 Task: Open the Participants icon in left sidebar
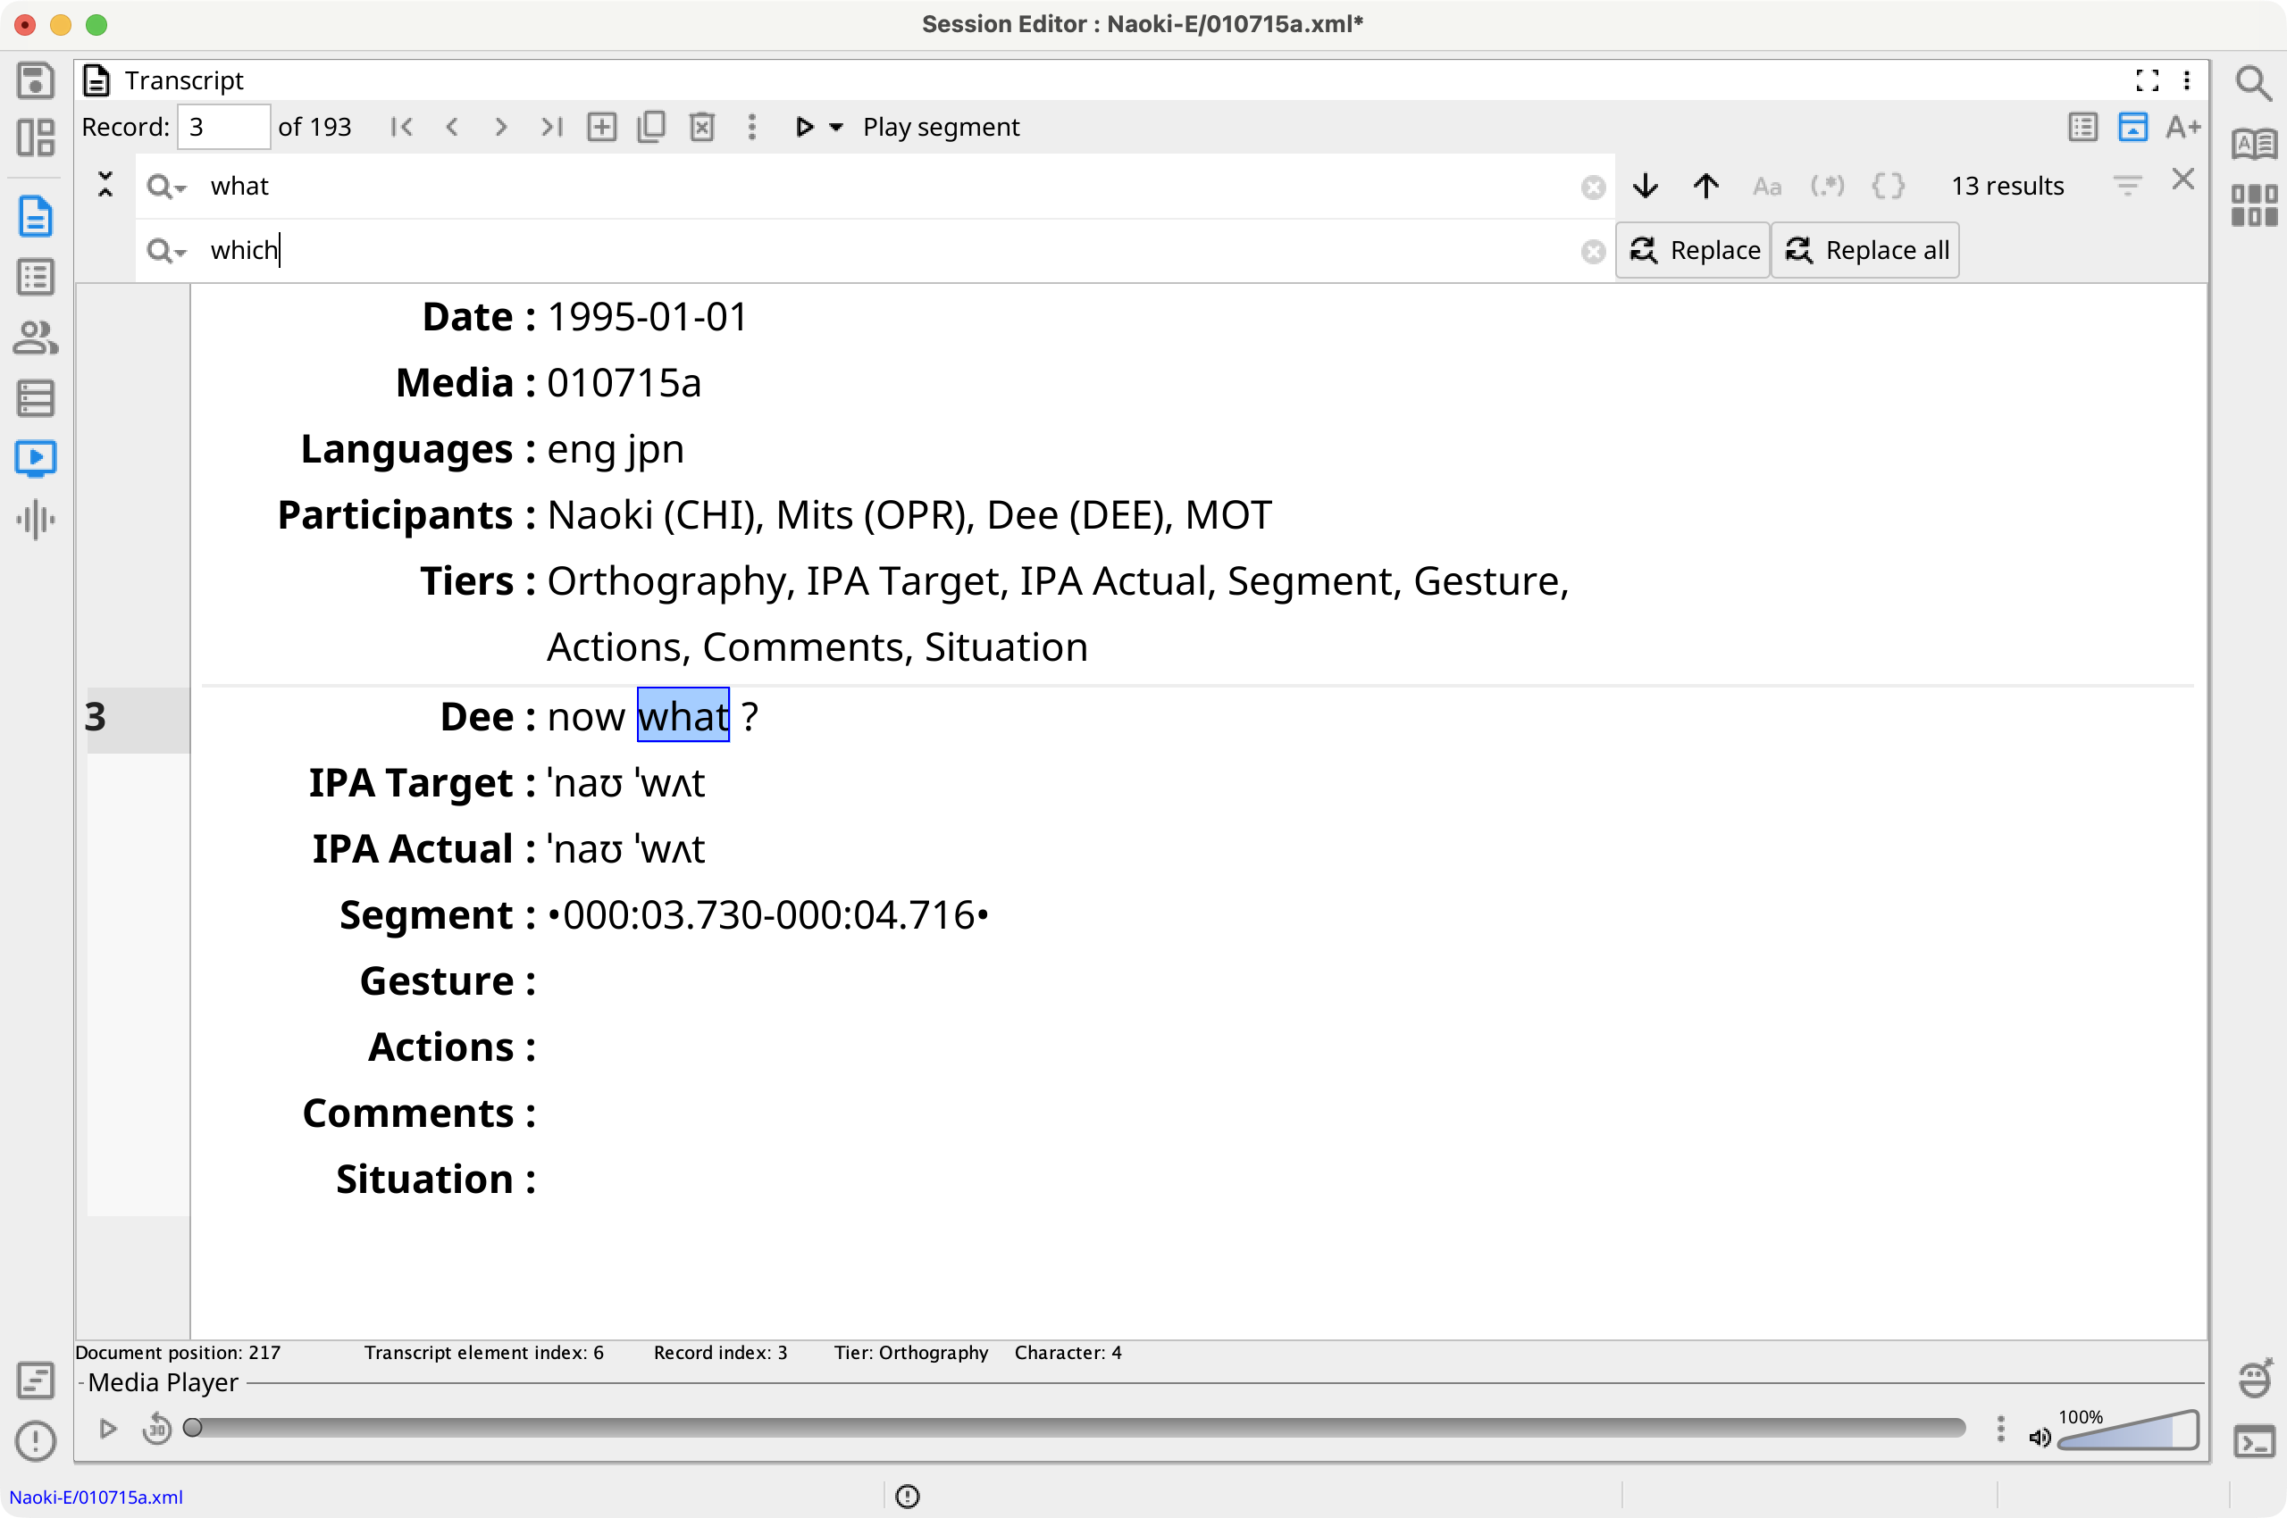click(x=35, y=337)
